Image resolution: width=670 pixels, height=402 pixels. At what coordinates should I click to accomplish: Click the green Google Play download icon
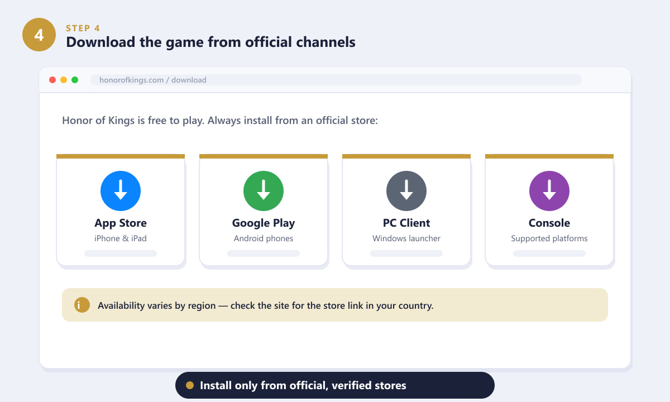[264, 191]
